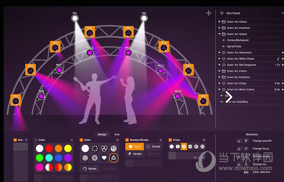Expand the Outer Arc Movement group
The height and width of the screenshot is (182, 284).
tap(220, 52)
